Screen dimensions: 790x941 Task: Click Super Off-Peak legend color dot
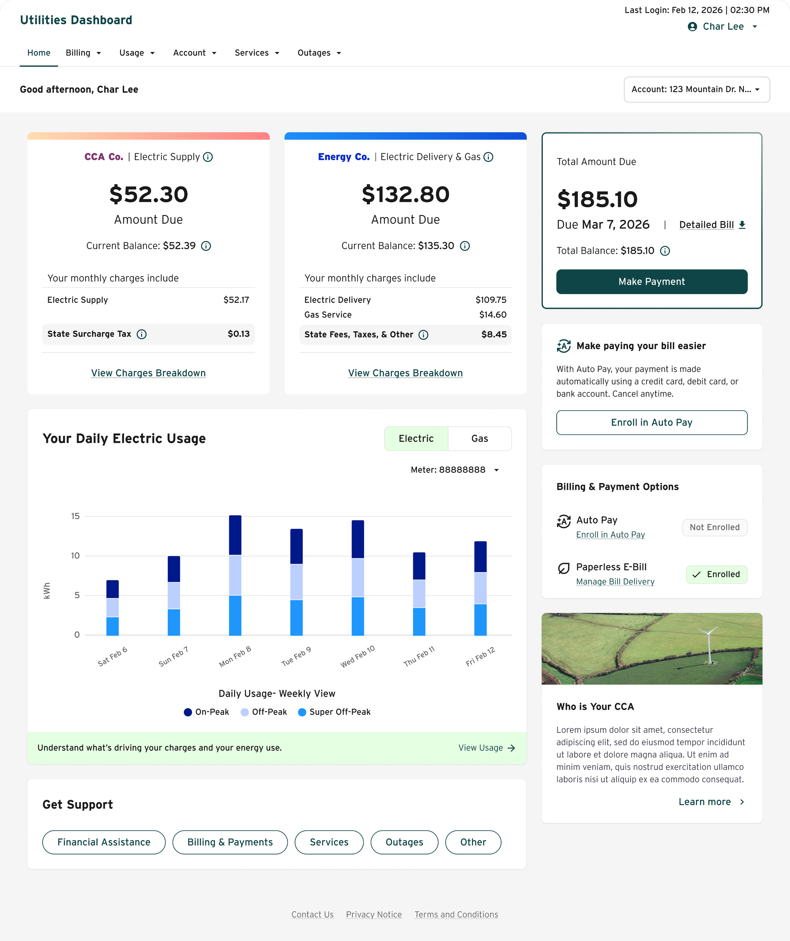point(302,712)
